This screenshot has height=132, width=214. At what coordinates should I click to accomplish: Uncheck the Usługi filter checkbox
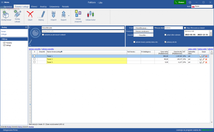click(x=4, y=45)
